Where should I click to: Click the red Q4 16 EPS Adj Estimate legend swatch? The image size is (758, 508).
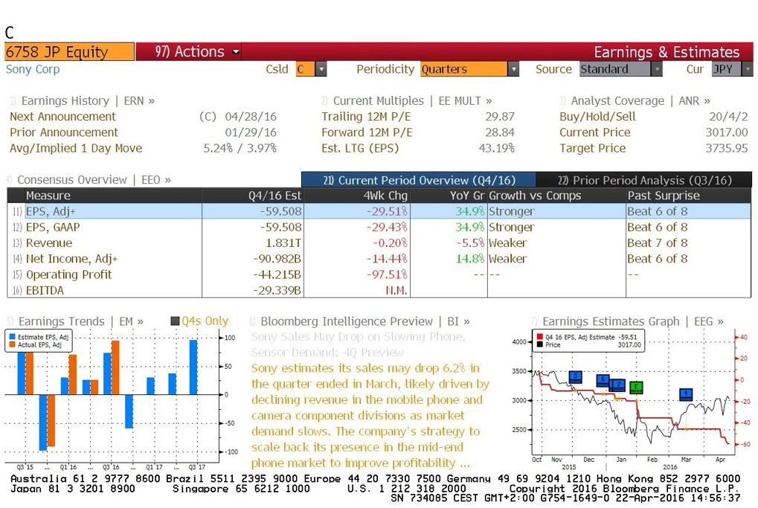[539, 337]
